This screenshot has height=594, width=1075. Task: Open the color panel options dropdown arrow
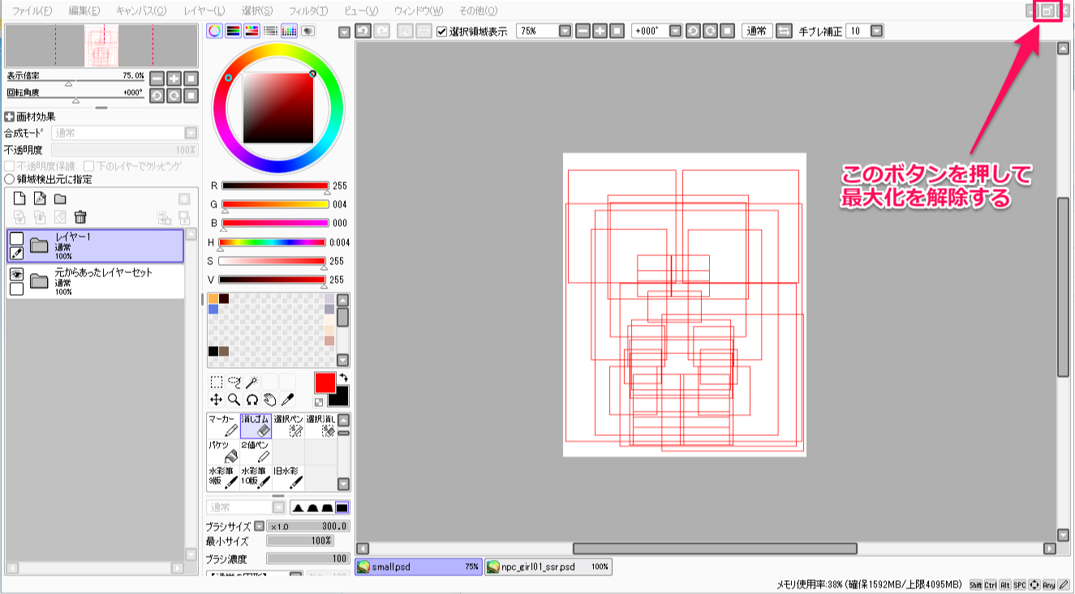tap(344, 32)
